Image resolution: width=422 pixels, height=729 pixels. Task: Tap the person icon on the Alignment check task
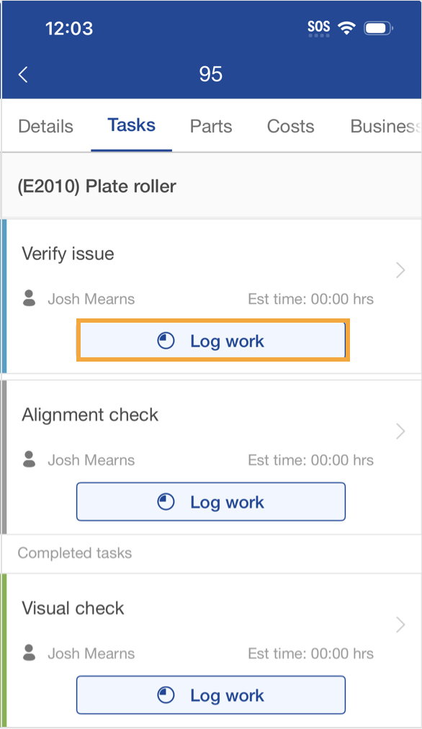point(29,460)
